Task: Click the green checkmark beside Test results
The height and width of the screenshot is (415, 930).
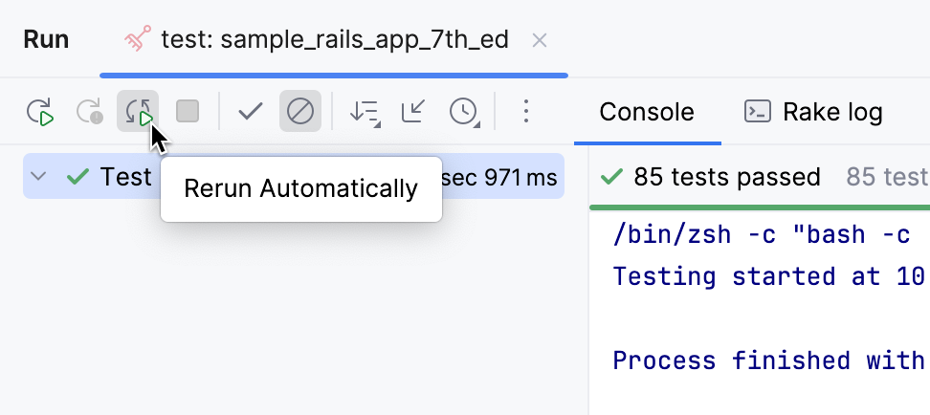Action: pyautogui.click(x=77, y=177)
